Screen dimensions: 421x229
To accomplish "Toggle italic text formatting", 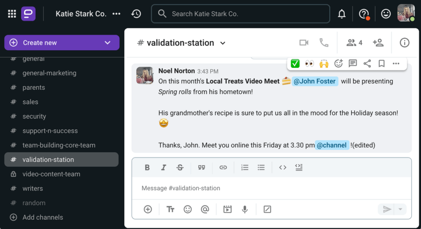I will point(164,167).
